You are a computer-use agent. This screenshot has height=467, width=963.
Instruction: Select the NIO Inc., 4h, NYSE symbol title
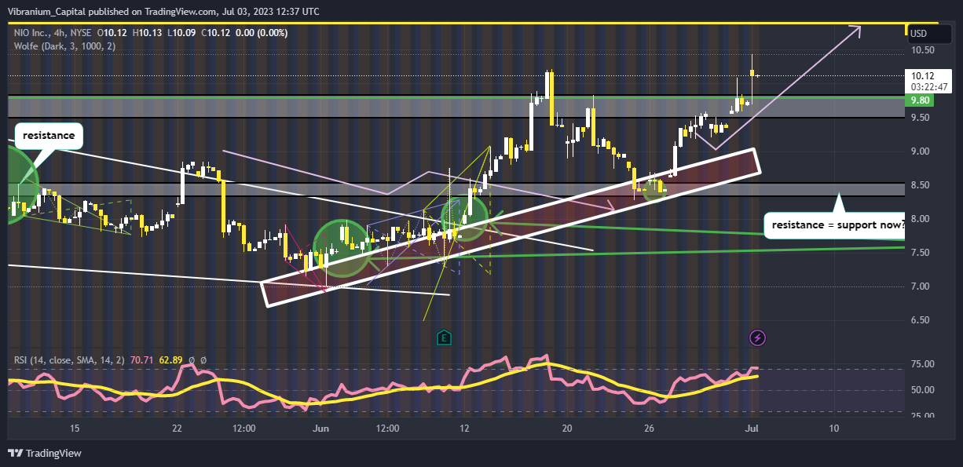53,33
